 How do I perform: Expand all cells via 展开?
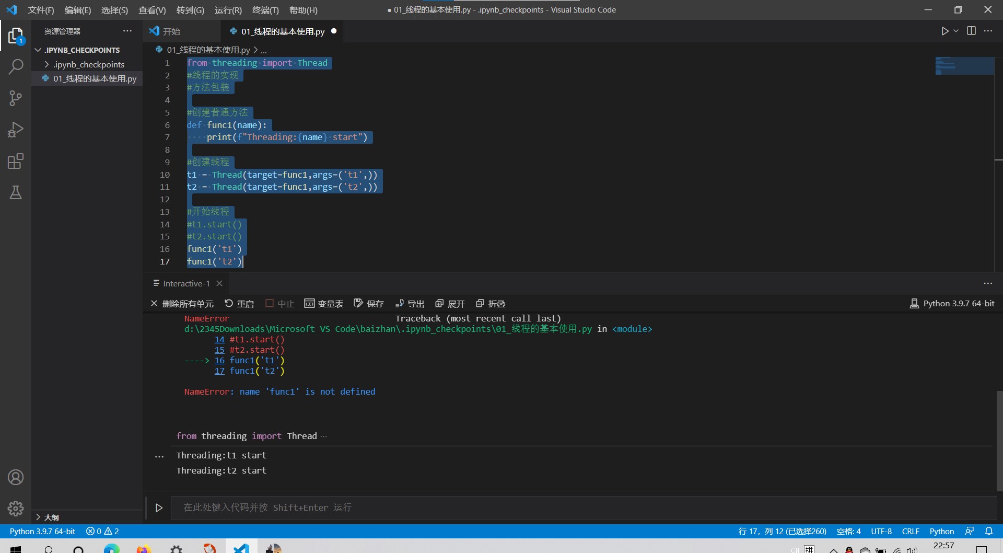[x=450, y=304]
